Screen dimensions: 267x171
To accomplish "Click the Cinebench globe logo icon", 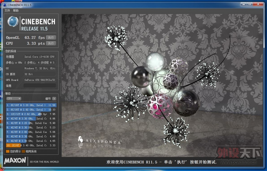I will coord(13,21).
